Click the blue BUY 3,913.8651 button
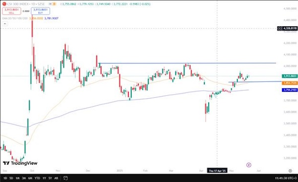 [x=41, y=11]
